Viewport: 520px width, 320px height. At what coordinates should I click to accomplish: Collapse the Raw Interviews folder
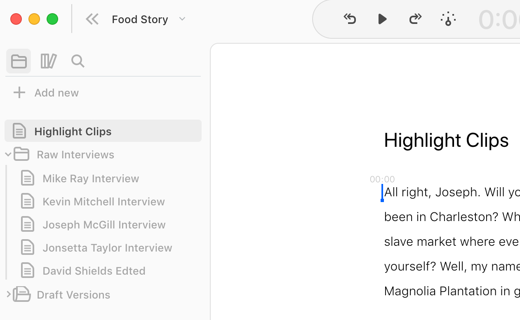click(8, 155)
